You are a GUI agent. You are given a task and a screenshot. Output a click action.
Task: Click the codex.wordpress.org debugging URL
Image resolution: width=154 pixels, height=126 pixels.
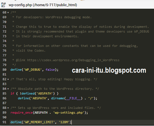tap(73, 60)
